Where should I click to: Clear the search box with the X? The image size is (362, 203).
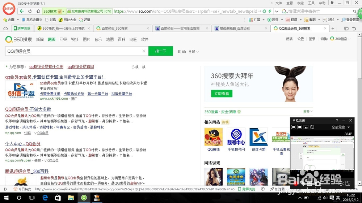coord(144,51)
